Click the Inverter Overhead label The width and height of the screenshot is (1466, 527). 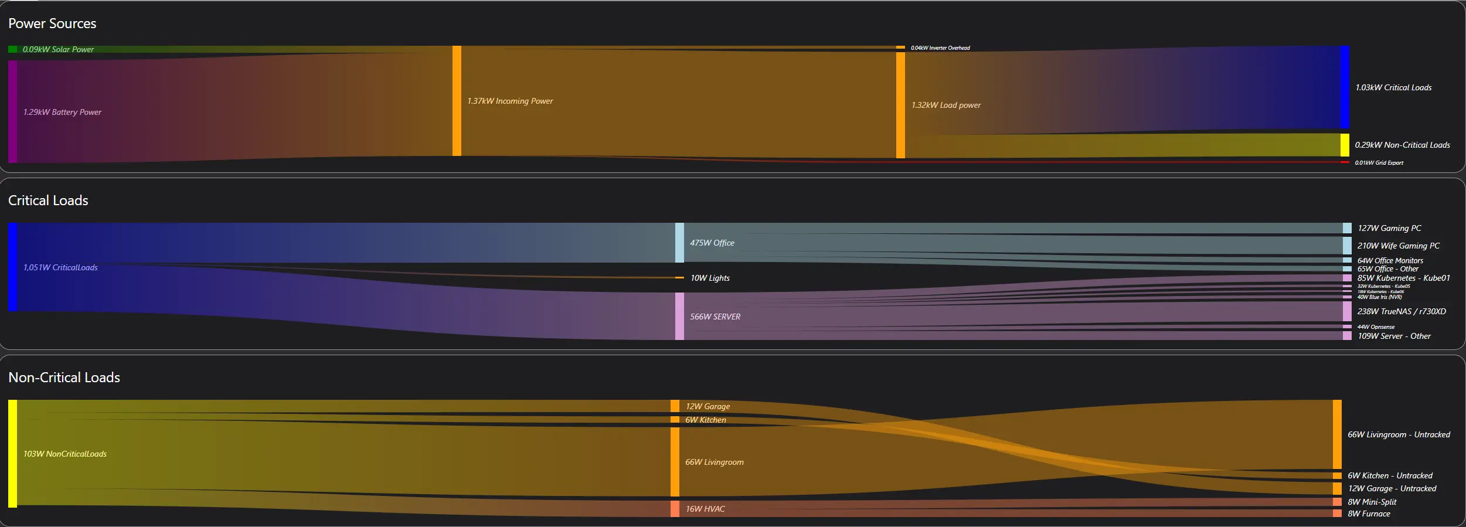click(940, 48)
